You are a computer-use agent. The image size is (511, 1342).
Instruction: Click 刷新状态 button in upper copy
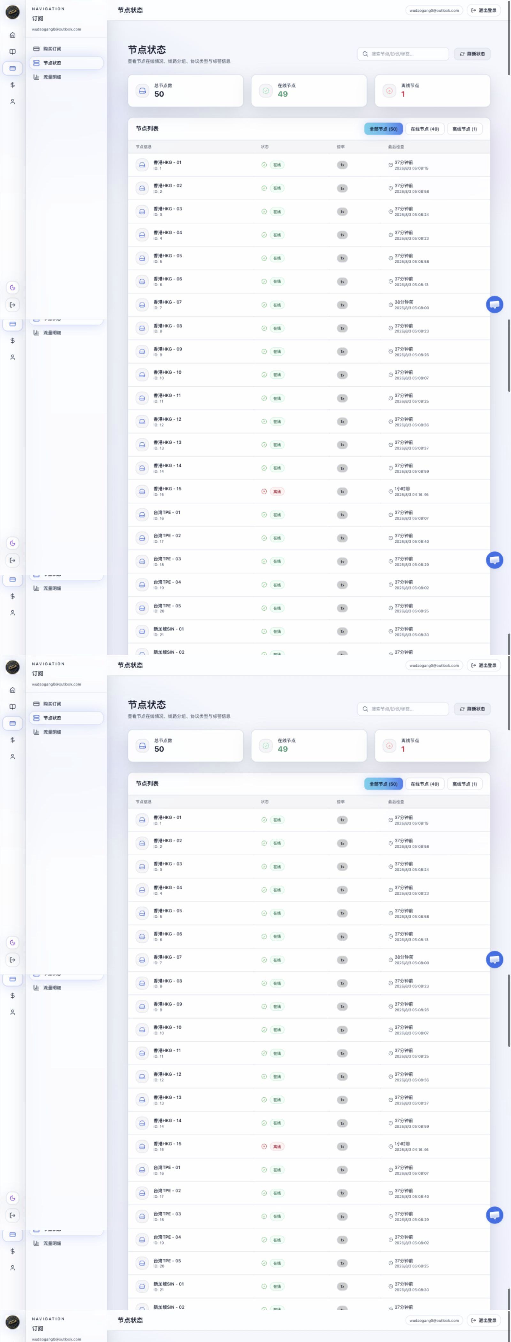click(x=472, y=54)
